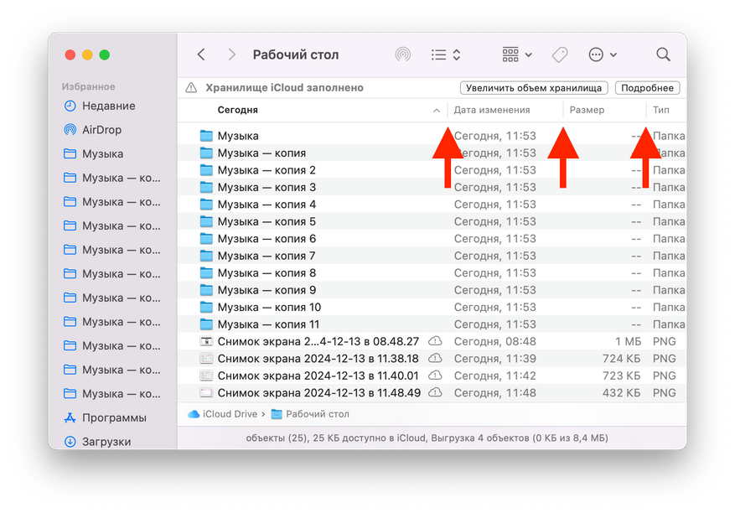Click folder icon of 'Музыка — копия 9'
The width and height of the screenshot is (735, 513).
click(x=206, y=290)
